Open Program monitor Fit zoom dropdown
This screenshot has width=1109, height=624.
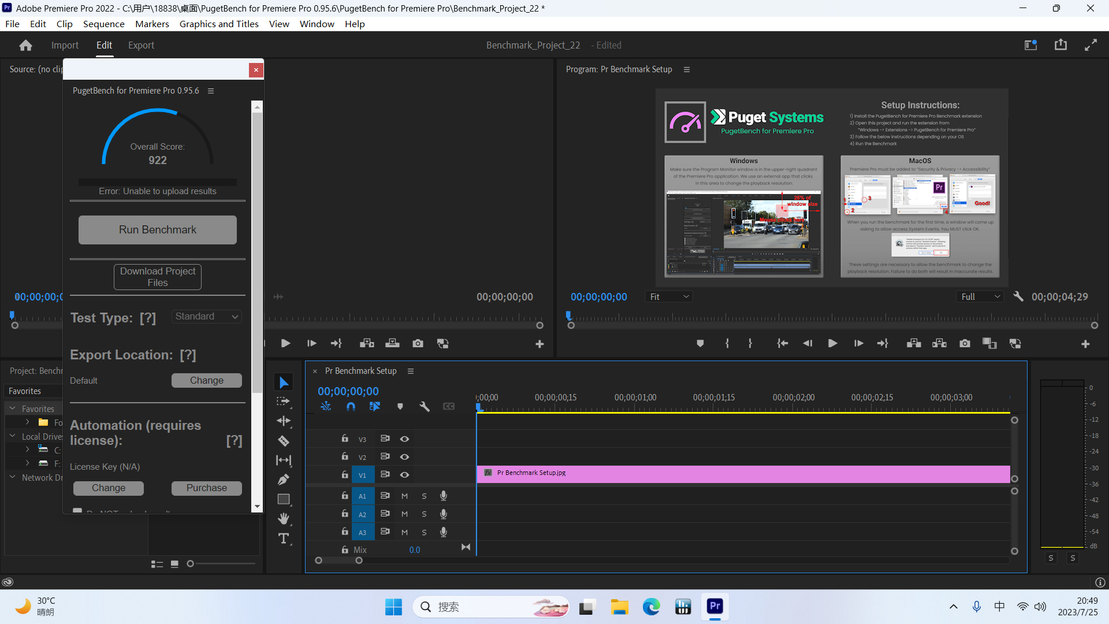tap(669, 296)
